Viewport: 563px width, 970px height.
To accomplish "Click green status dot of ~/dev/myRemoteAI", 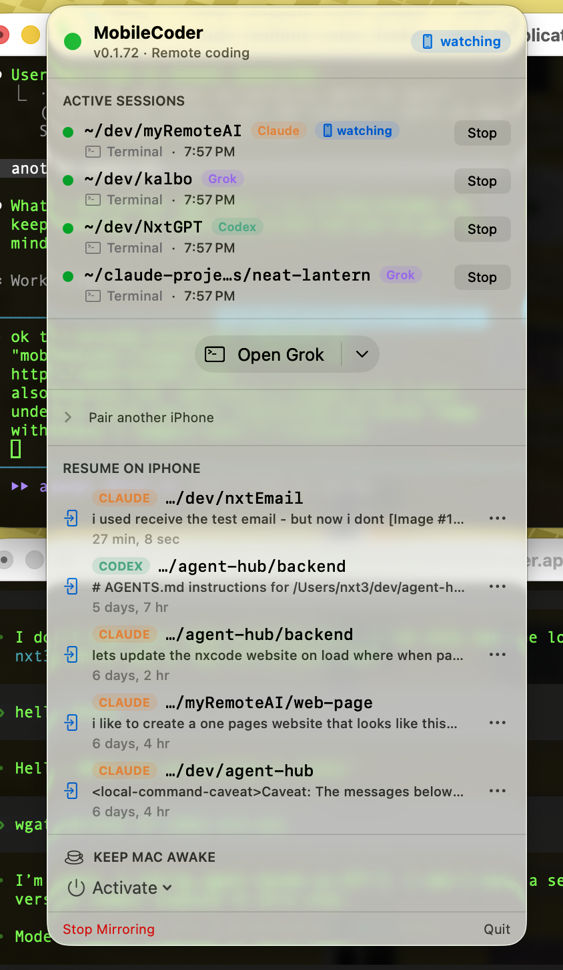I will (x=68, y=132).
